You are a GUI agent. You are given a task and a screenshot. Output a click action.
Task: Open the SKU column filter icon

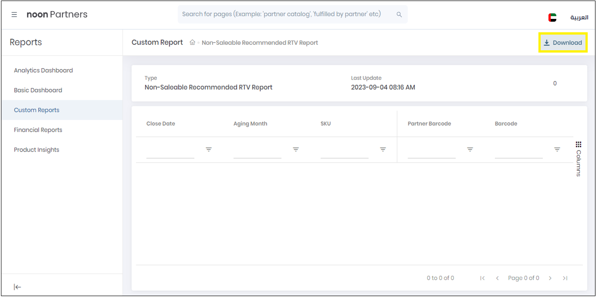(383, 150)
